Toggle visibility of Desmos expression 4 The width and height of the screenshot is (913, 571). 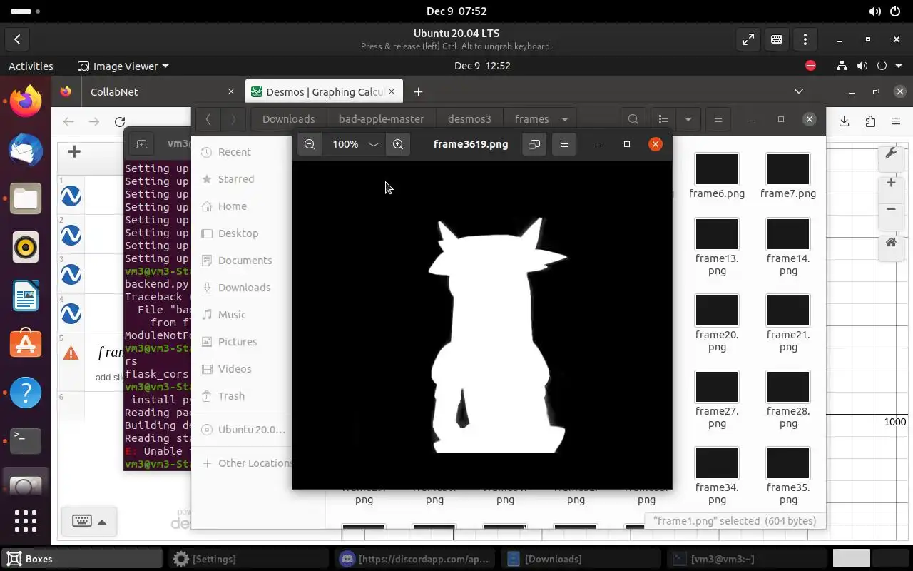(71, 313)
